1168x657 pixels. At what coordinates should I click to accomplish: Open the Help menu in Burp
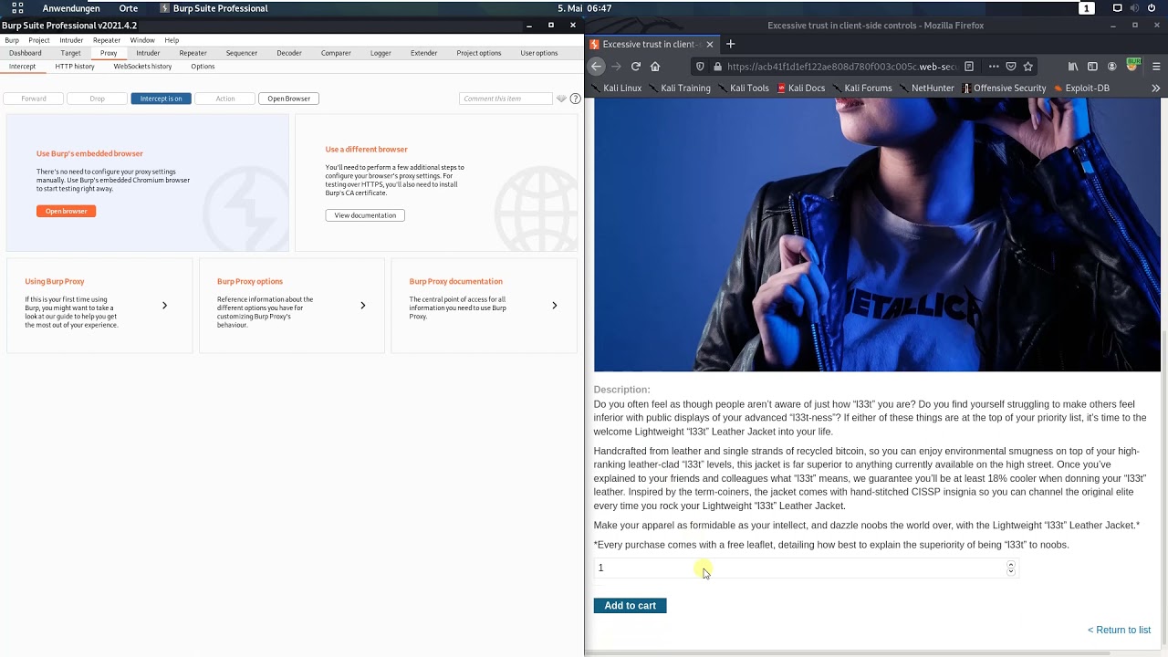pyautogui.click(x=172, y=40)
